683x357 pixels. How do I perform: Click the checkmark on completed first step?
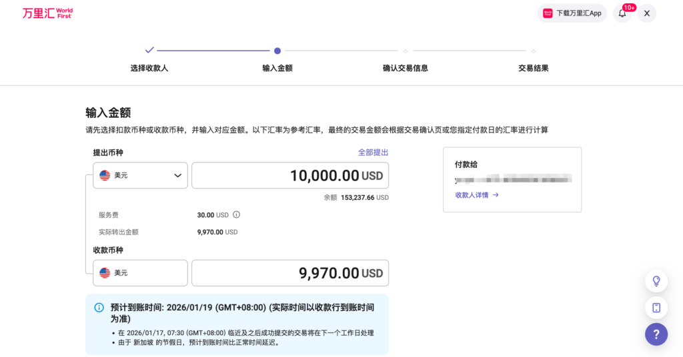149,50
